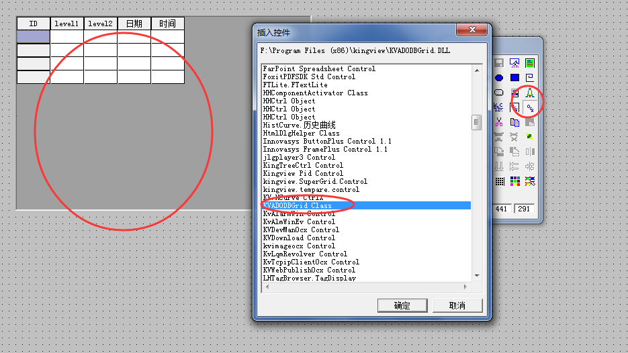This screenshot has width=628, height=353.
Task: Click the Y coordinate field 291
Action: point(524,209)
